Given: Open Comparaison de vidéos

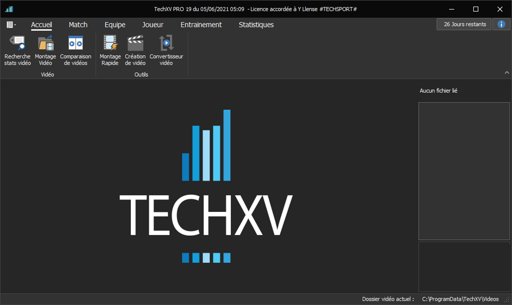Looking at the screenshot, I should point(75,50).
